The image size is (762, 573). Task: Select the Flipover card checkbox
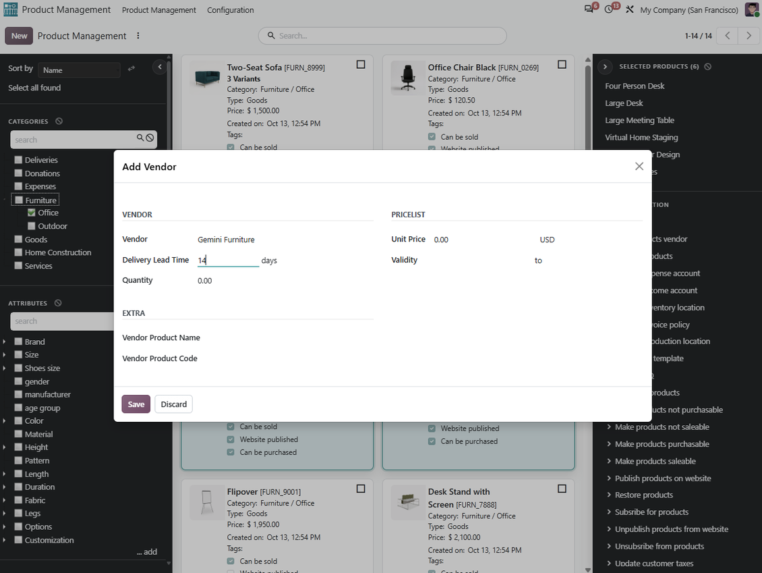[361, 489]
